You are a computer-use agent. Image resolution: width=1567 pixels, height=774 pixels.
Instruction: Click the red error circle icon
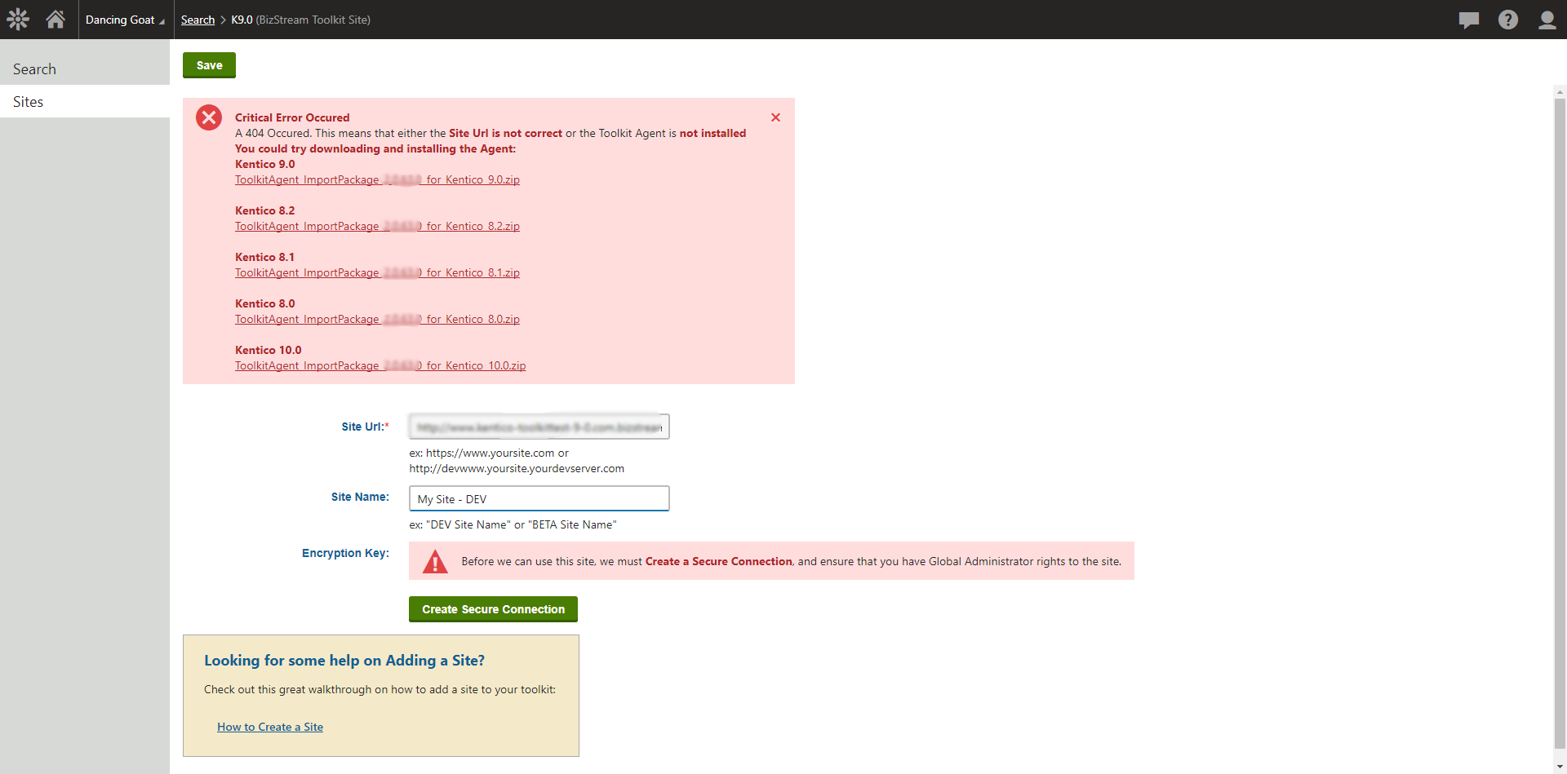(x=209, y=117)
